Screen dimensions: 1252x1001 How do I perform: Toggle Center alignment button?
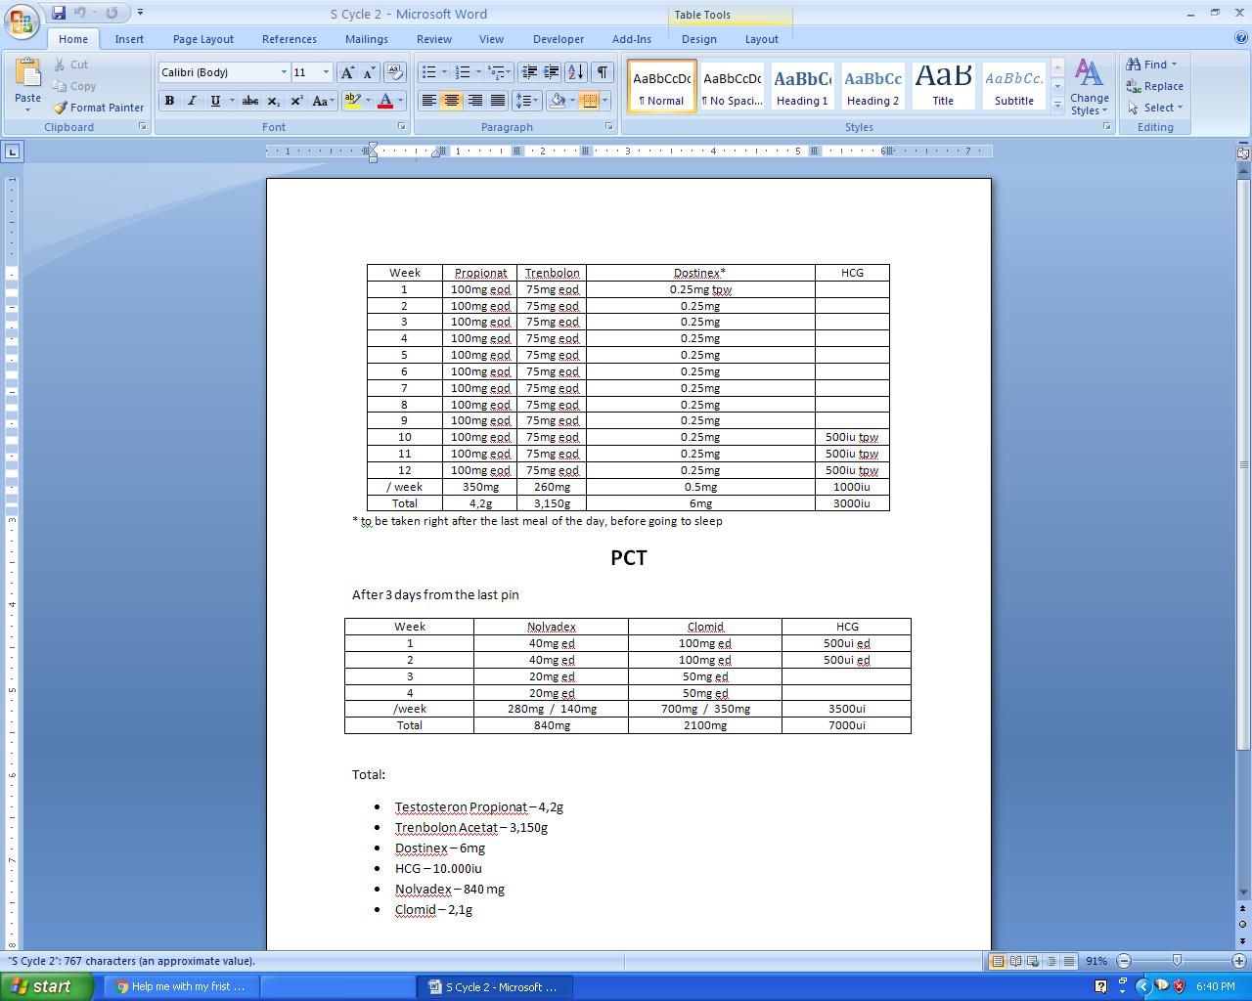tap(451, 101)
